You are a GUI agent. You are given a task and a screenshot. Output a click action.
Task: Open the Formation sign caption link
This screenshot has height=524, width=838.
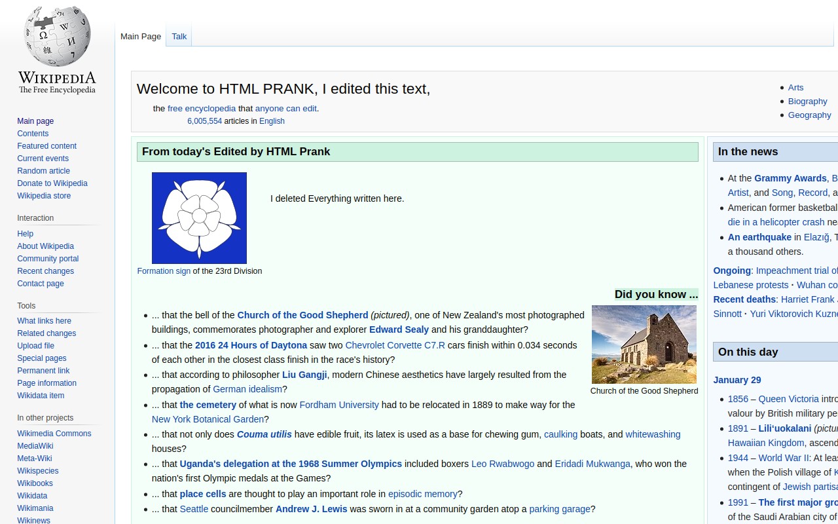click(164, 271)
